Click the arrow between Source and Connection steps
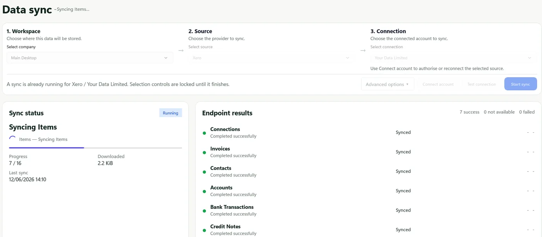 pos(363,51)
